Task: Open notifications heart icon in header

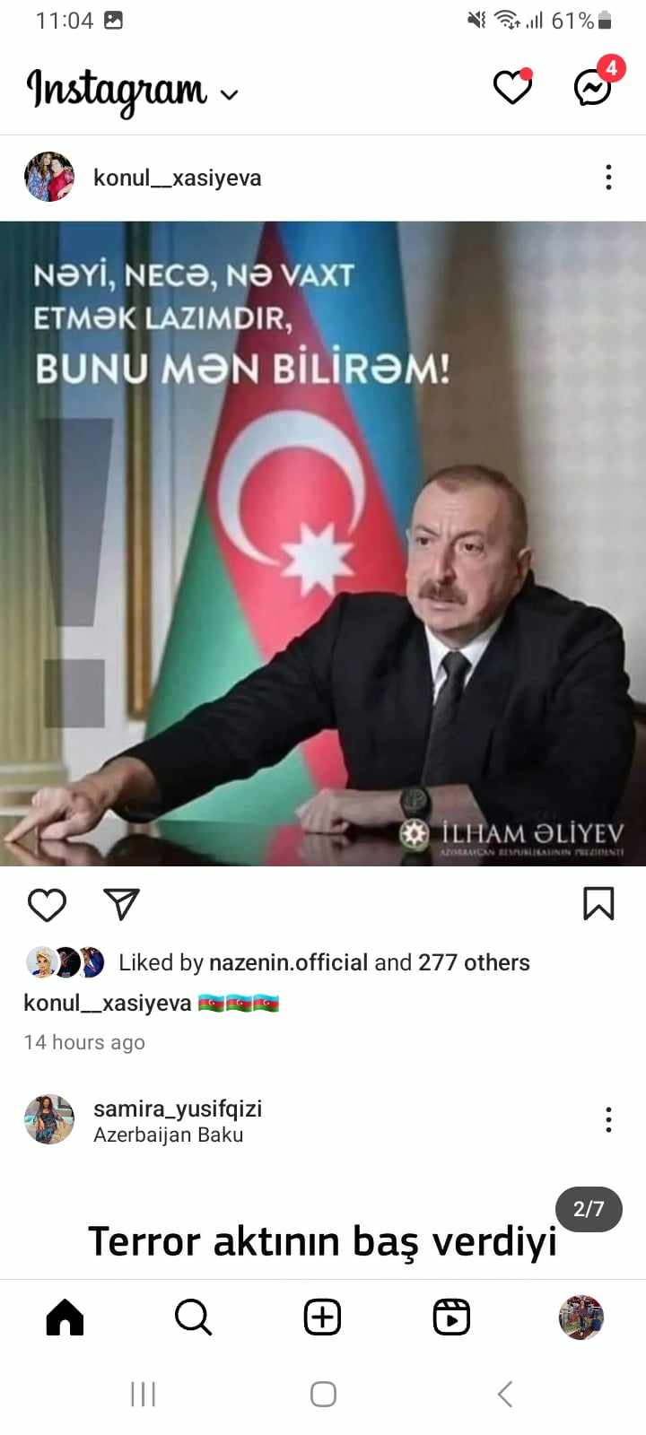Action: pyautogui.click(x=512, y=87)
